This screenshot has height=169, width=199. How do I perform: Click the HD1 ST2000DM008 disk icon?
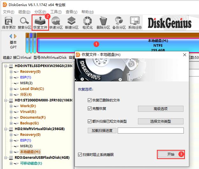coord(11,100)
